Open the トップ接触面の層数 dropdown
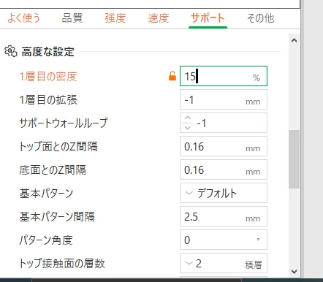323x282 pixels. tap(224, 263)
